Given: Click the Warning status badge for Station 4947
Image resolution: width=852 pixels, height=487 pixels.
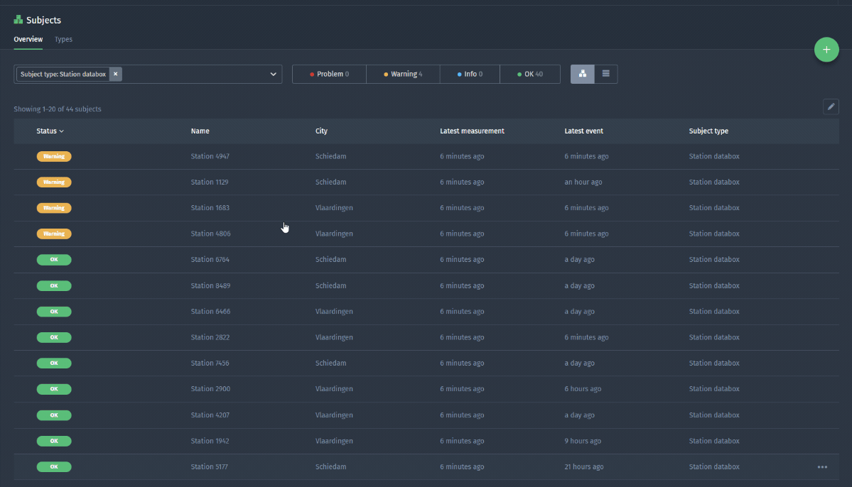Looking at the screenshot, I should [54, 156].
